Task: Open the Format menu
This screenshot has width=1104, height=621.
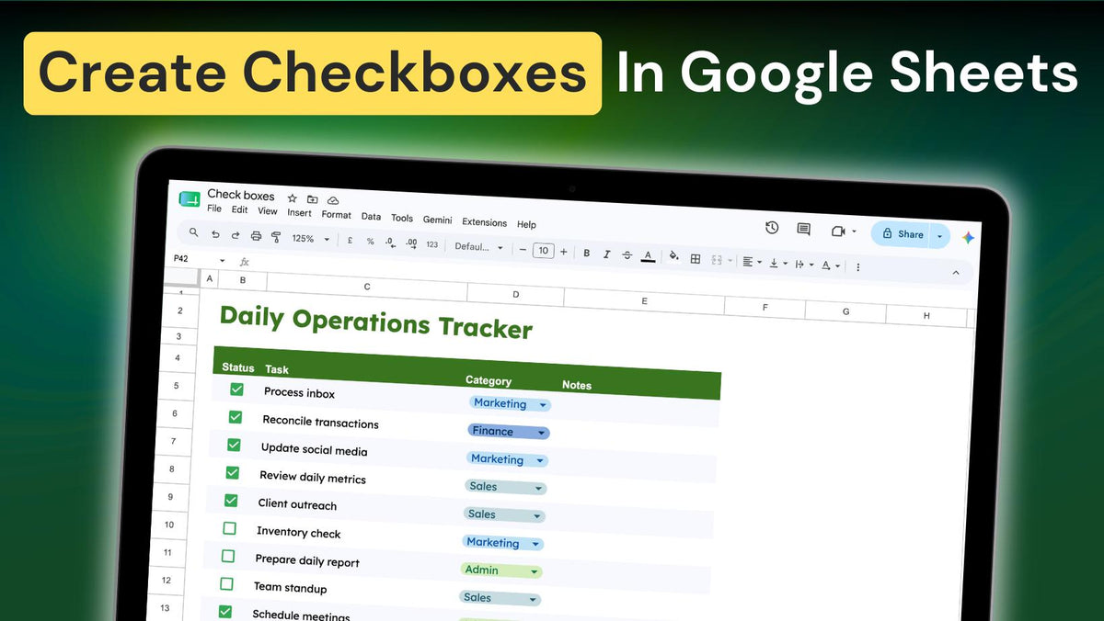Action: pos(336,214)
